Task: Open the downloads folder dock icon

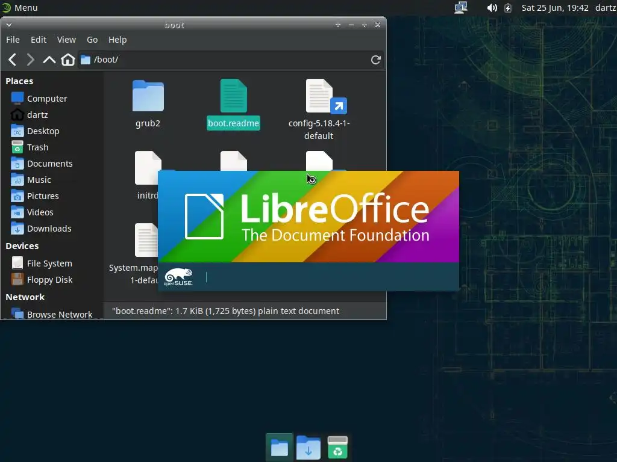Action: [308, 447]
